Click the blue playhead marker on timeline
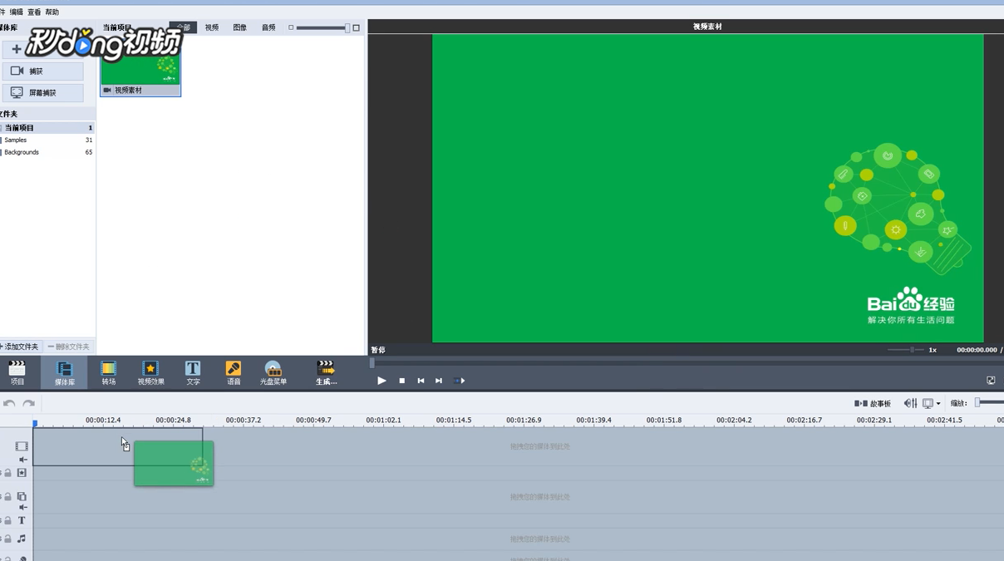Viewport: 1004px width, 561px height. tap(35, 424)
